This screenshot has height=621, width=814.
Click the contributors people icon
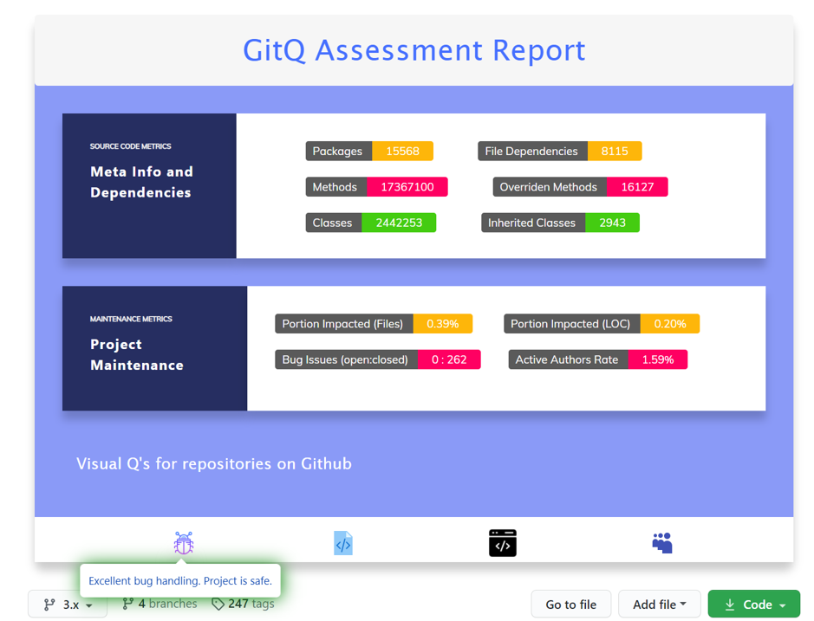[x=661, y=543]
